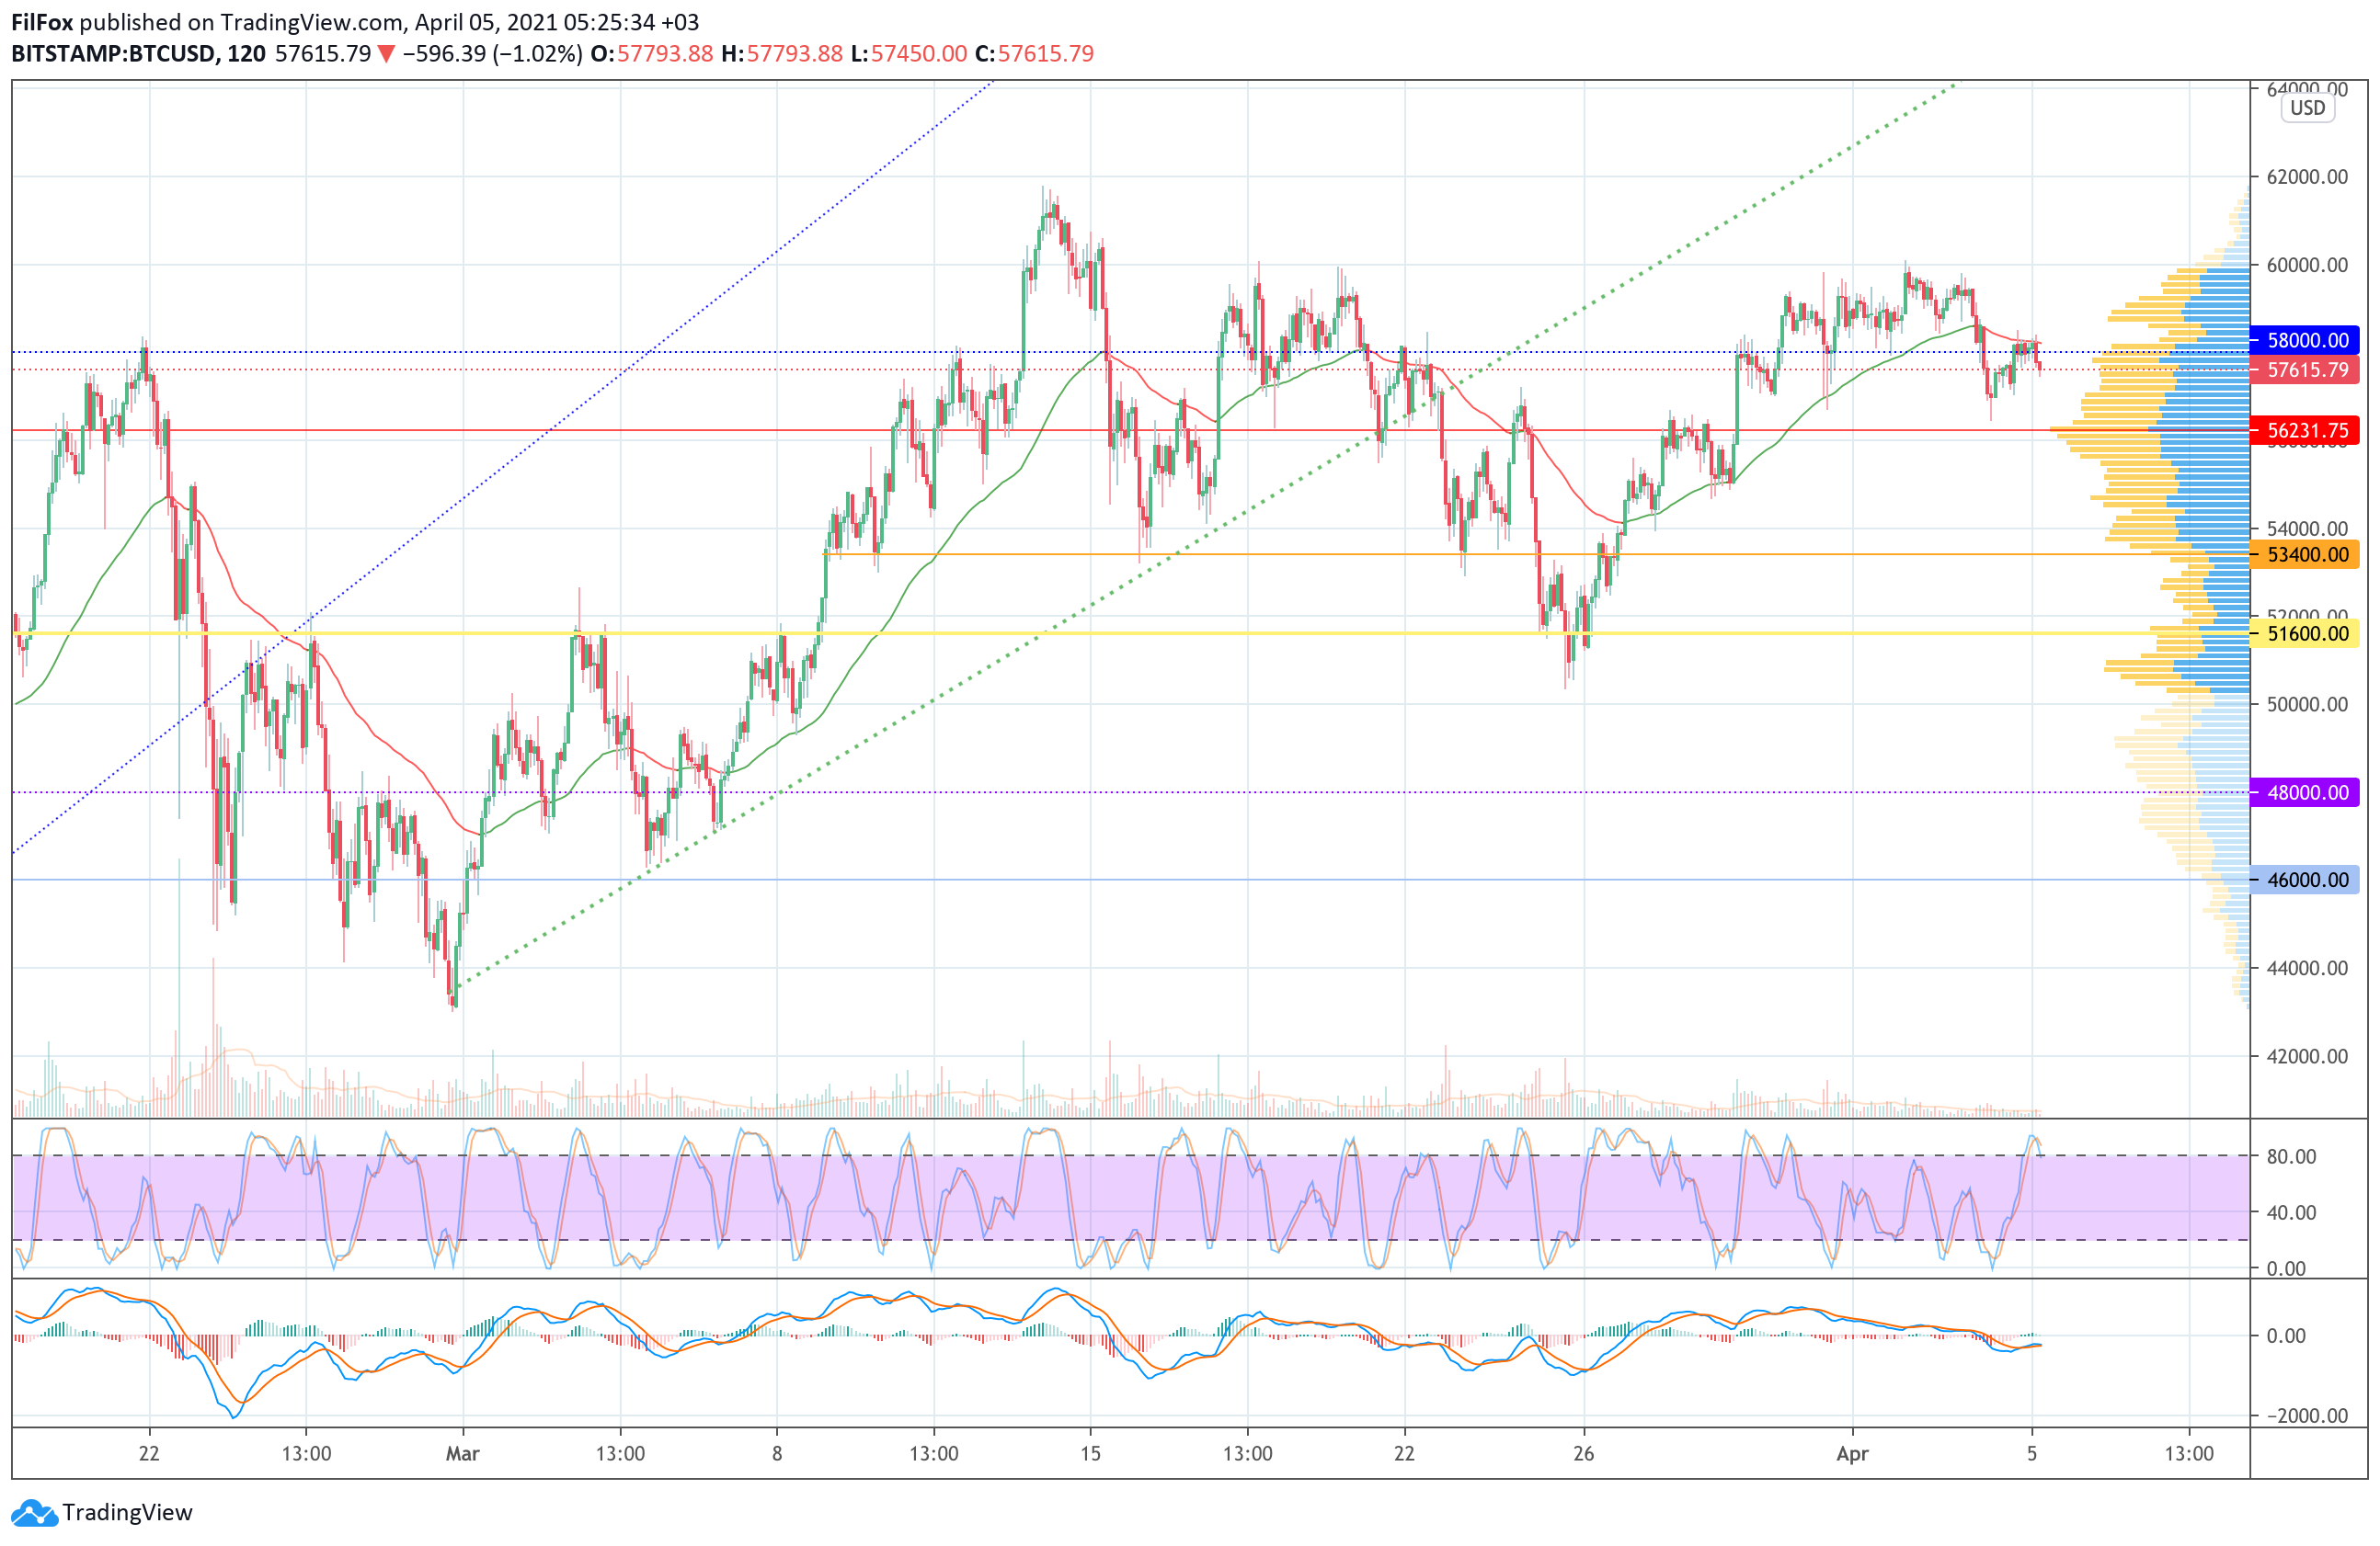
Task: Click the 80.00 stochastic level label
Action: click(x=2291, y=1156)
